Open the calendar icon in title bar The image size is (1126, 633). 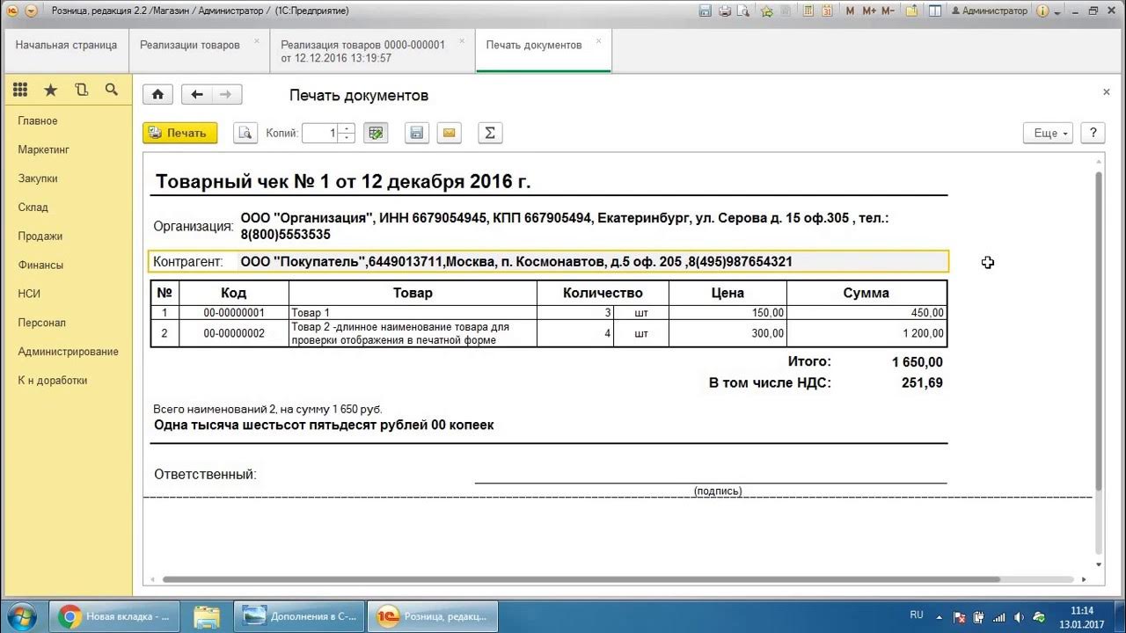click(x=826, y=11)
